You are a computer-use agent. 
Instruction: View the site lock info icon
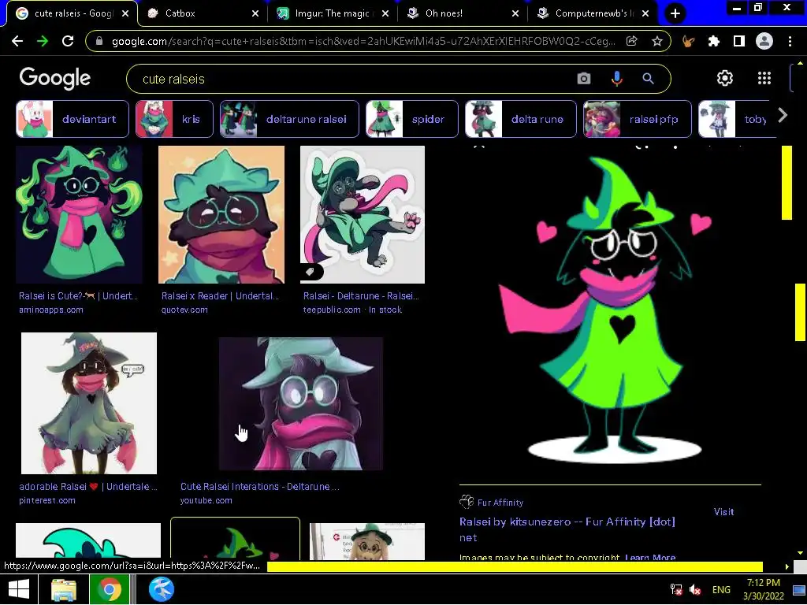pyautogui.click(x=99, y=41)
